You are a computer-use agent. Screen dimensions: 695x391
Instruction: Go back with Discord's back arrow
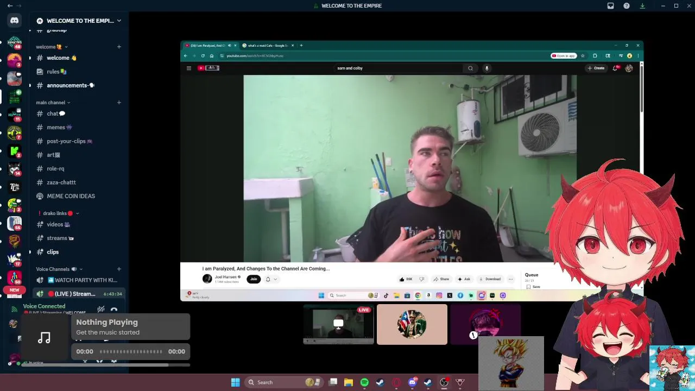pos(10,6)
